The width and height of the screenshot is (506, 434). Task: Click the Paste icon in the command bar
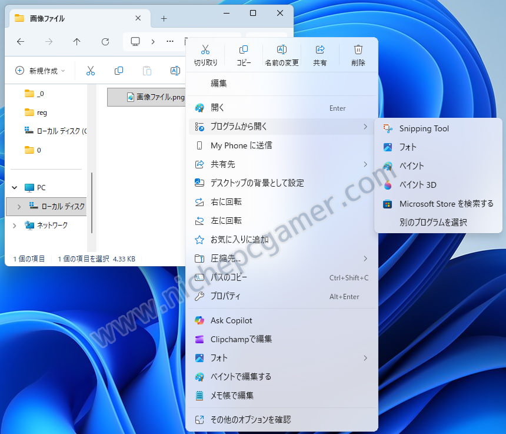click(146, 70)
